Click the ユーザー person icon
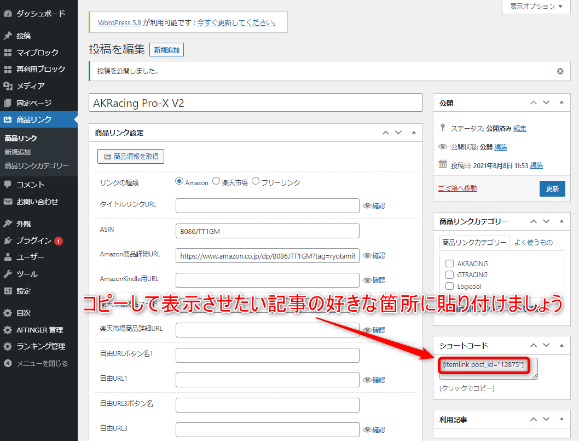Screen dimensions: 579x441 pyautogui.click(x=8, y=257)
